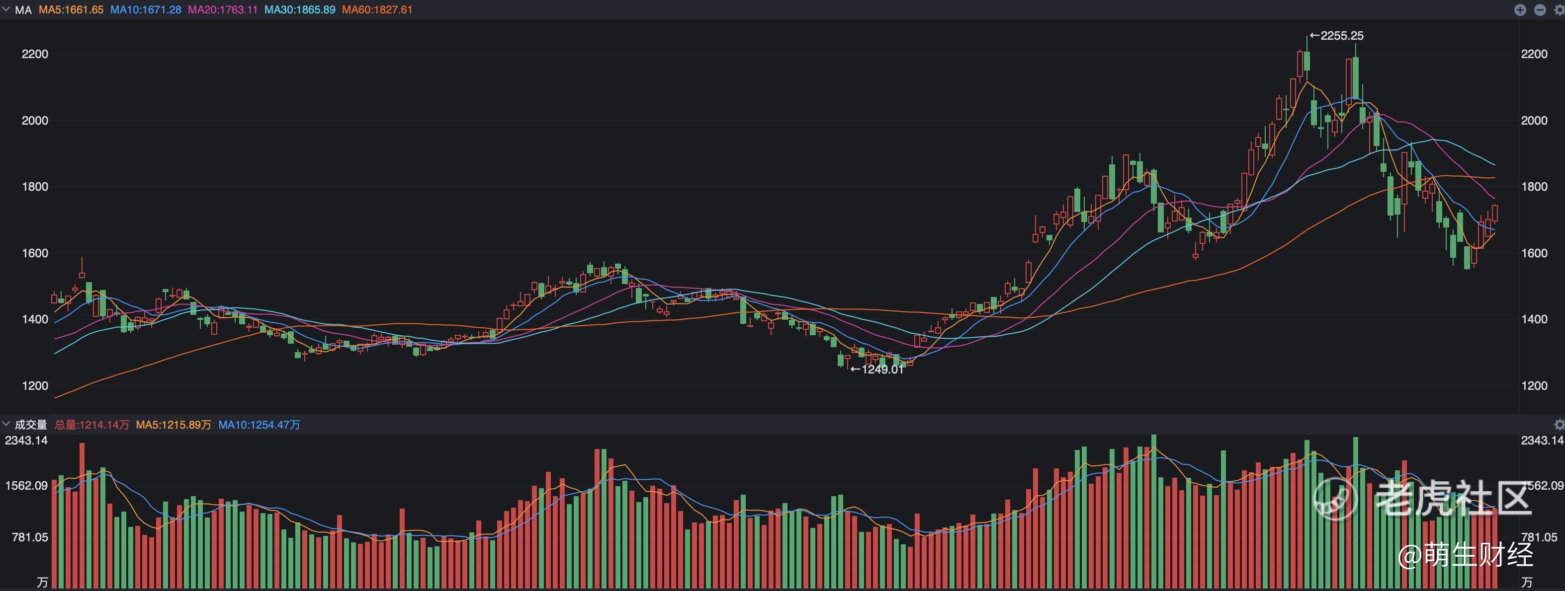Click the MA indicator label
This screenshot has height=591, width=1565.
(23, 10)
